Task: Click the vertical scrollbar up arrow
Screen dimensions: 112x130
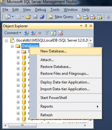Action: coord(91,40)
